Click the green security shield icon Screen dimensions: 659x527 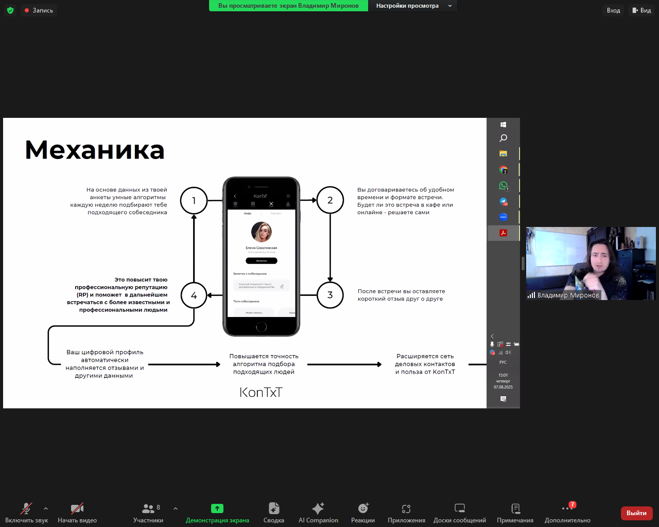point(10,10)
